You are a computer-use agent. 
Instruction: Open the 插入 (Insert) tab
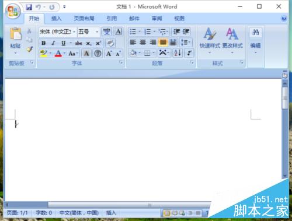coord(56,19)
